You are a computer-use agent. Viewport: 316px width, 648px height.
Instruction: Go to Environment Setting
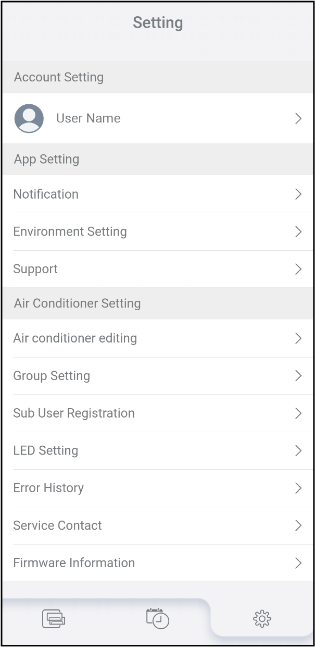point(70,232)
